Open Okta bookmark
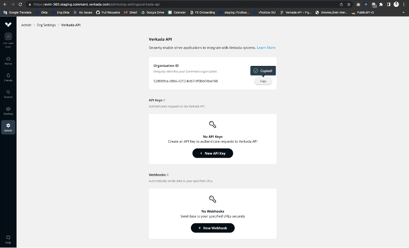409x248 pixels. 42,12
